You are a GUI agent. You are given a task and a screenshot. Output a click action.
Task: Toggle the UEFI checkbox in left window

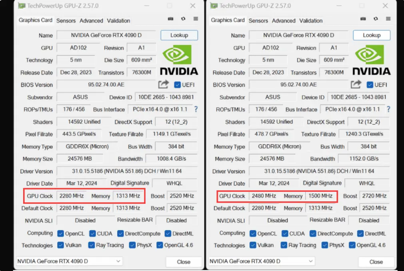(x=178, y=85)
